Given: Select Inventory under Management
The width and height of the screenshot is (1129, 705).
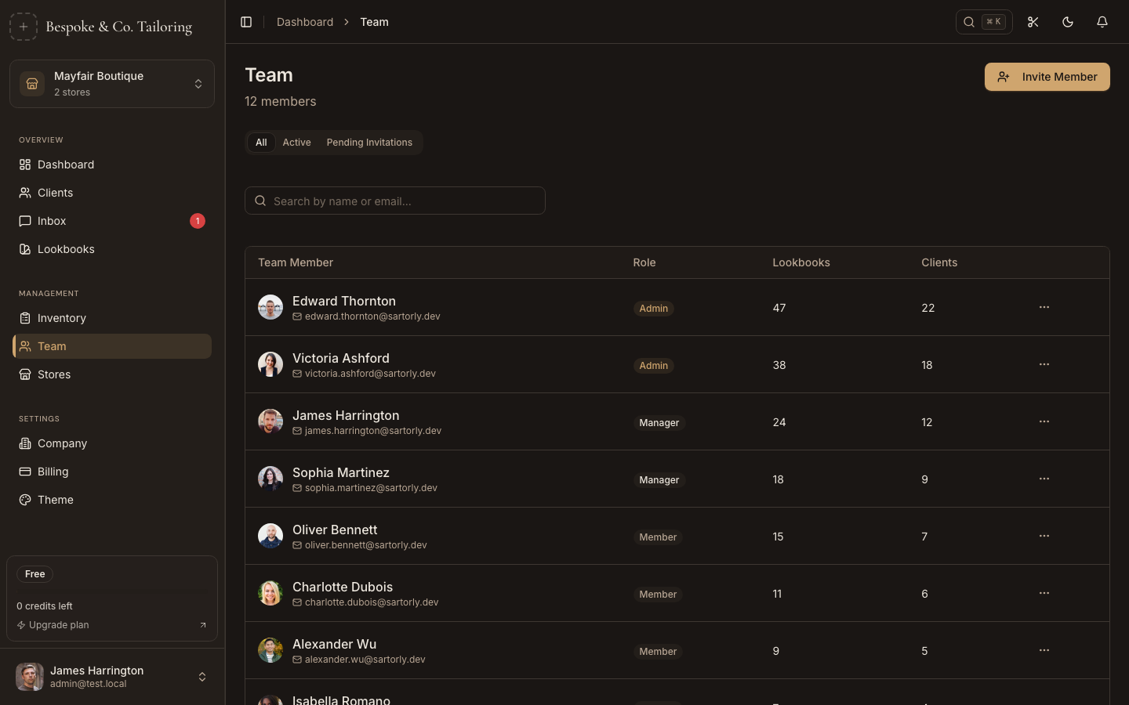Looking at the screenshot, I should click(62, 318).
